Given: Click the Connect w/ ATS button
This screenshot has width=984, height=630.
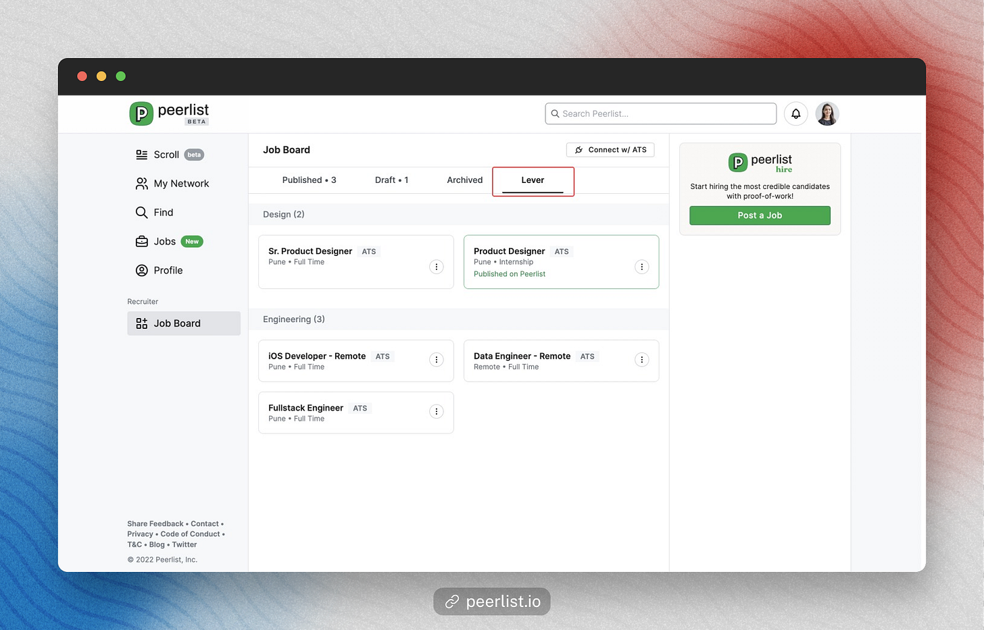Looking at the screenshot, I should coord(610,150).
